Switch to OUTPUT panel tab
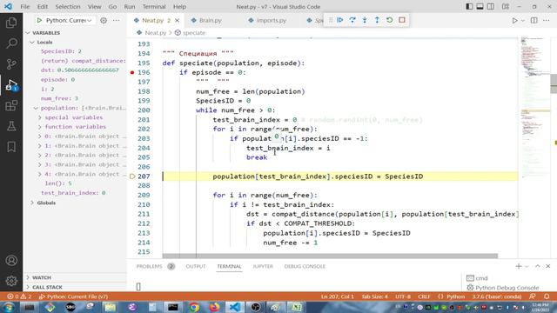The height and width of the screenshot is (313, 557). pyautogui.click(x=196, y=266)
